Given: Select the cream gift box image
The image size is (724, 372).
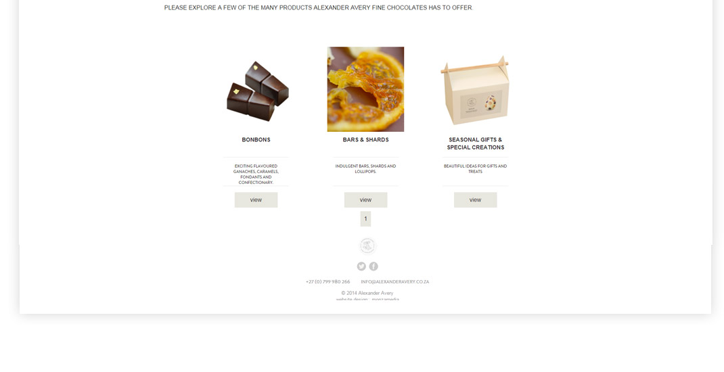Looking at the screenshot, I should (x=475, y=91).
